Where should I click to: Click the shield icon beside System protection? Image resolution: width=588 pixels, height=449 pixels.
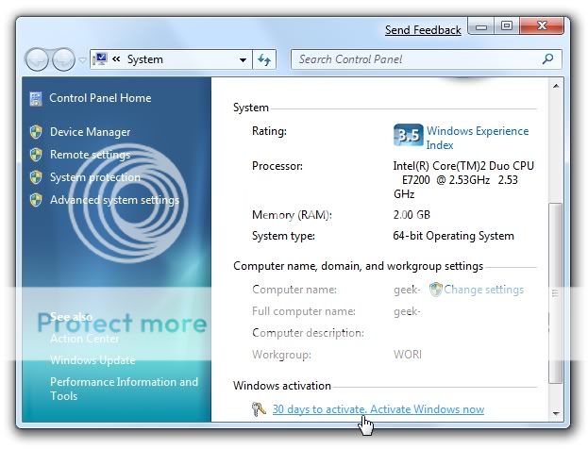coord(36,177)
